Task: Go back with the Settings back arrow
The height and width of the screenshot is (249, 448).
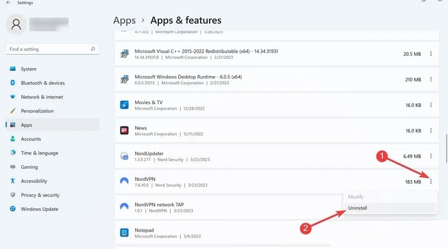Action: tap(8, 2)
